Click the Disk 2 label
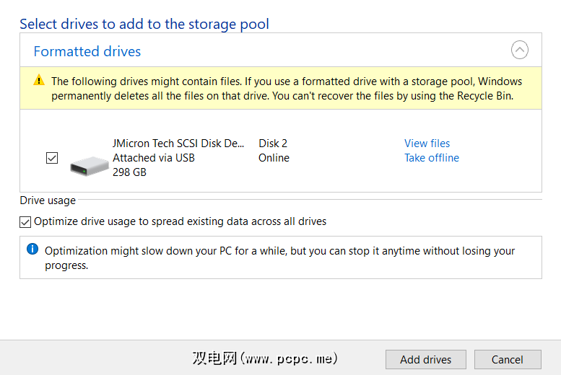The width and height of the screenshot is (561, 375). [x=273, y=144]
